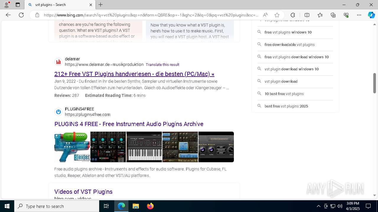The height and width of the screenshot is (212, 378).
Task: Open the Blaster water gun thumbnail
Action: click(72, 147)
